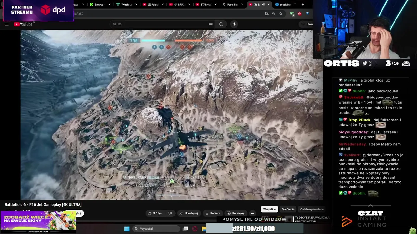Viewport: 417px width, 234px height.
Task: Click the Podziękuj thanks button
Action: click(236, 213)
